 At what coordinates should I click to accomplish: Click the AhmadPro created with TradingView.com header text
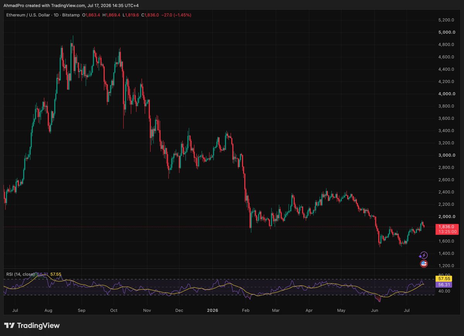[x=70, y=6]
